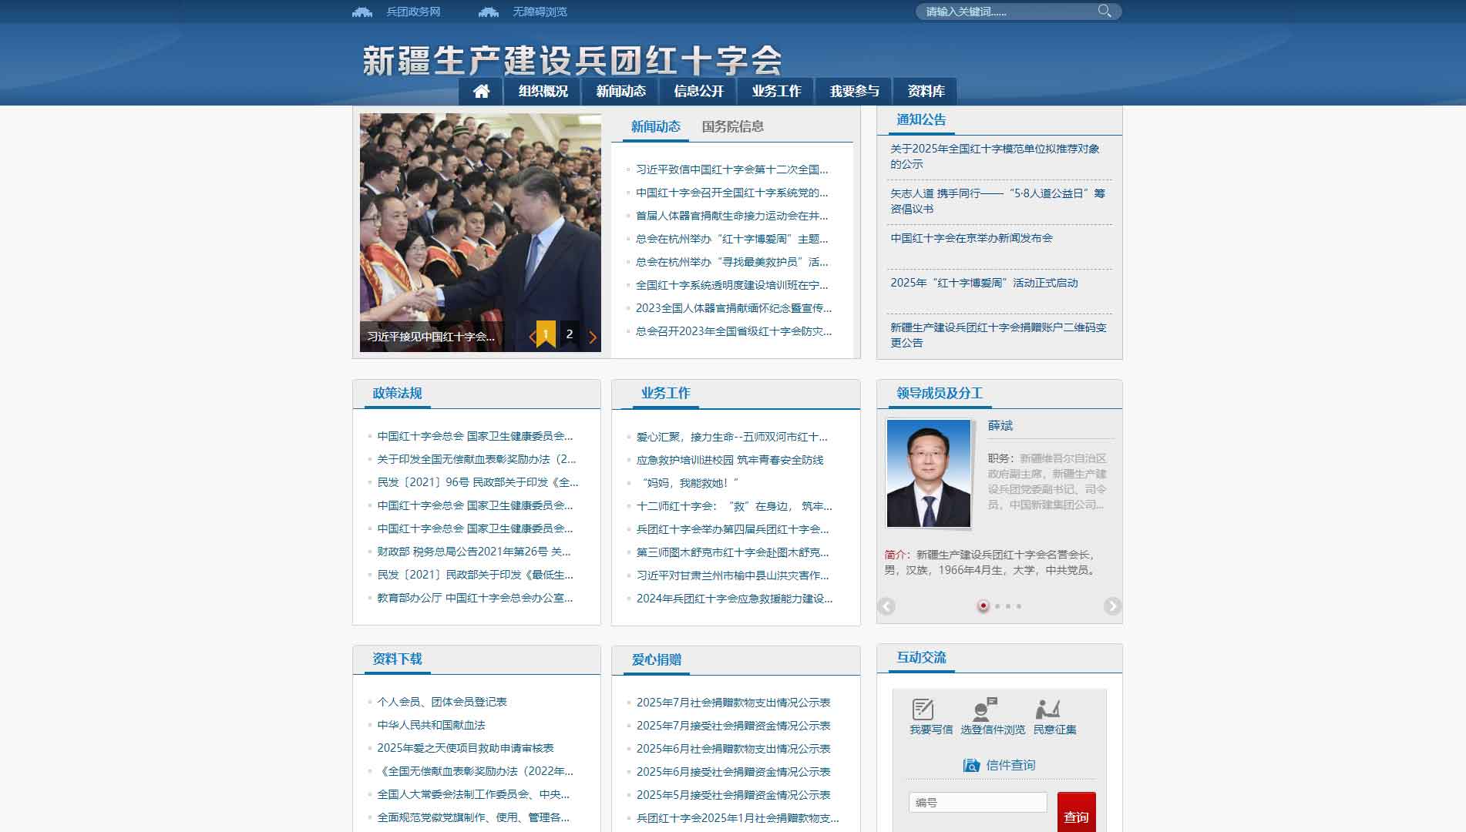Open 领导成员及分工 heading
This screenshot has width=1466, height=832.
click(x=939, y=393)
